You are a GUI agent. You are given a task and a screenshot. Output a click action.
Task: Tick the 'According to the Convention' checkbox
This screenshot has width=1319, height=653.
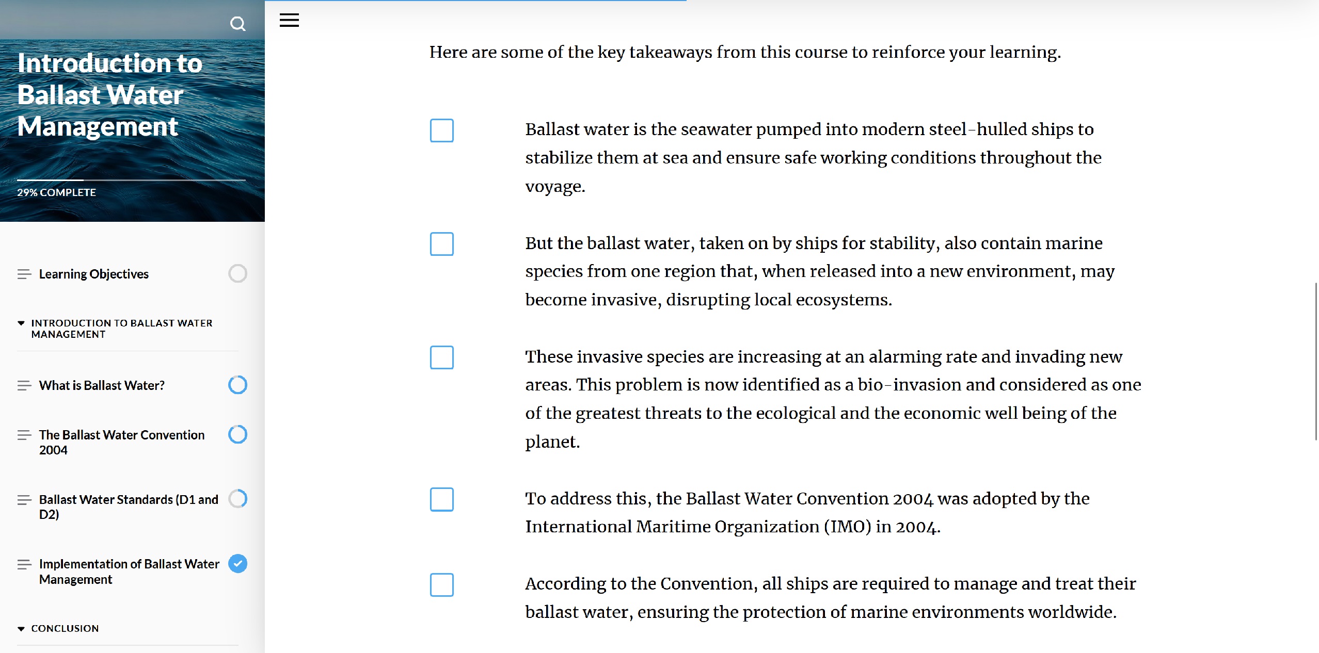[x=441, y=585]
